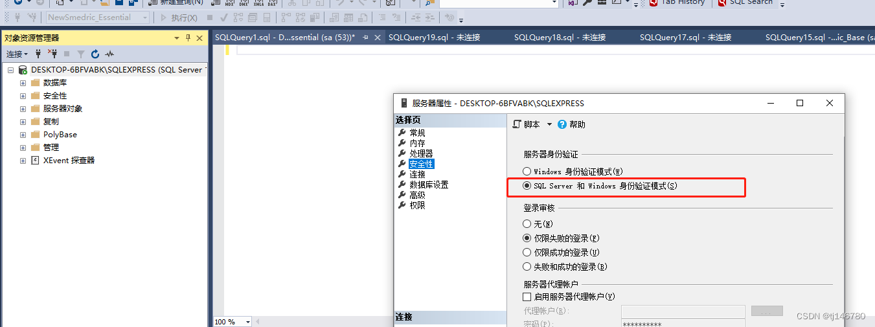Click the Uncomment selected lines icon
The width and height of the screenshot is (875, 327).
[x=396, y=17]
